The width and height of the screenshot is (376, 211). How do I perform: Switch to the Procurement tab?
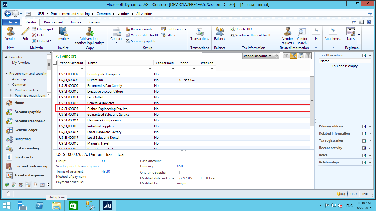[x=53, y=22]
